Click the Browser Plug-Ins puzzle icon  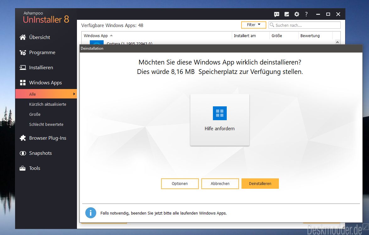pos(23,138)
